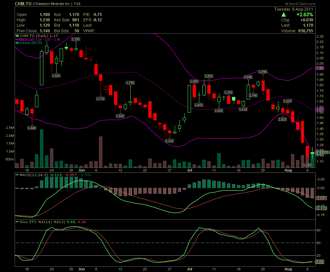Click the Ask Size value 981
The height and width of the screenshot is (272, 330).
[x=76, y=20]
